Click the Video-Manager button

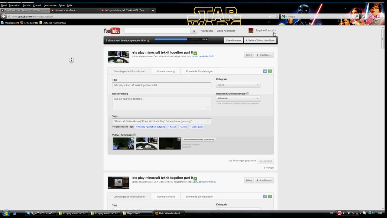coord(233,40)
